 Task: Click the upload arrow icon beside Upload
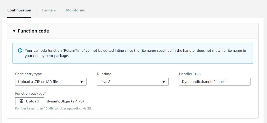21,101
